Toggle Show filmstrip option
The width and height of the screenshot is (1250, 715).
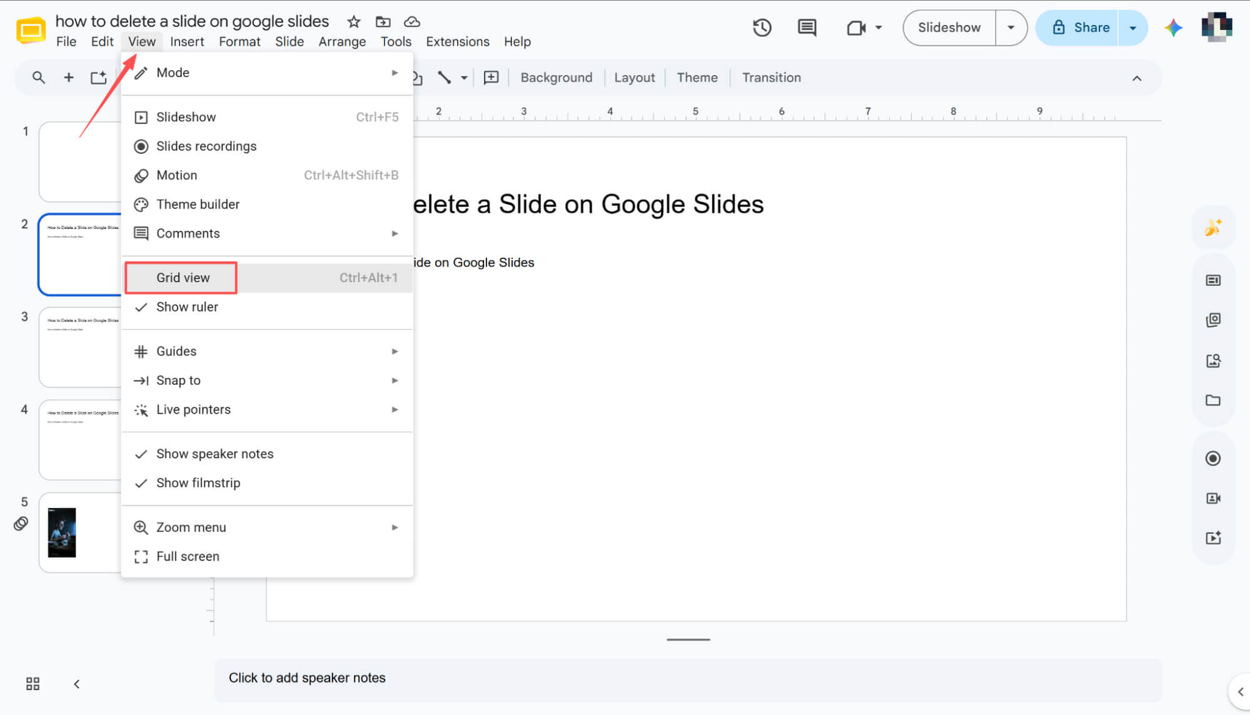[267, 483]
